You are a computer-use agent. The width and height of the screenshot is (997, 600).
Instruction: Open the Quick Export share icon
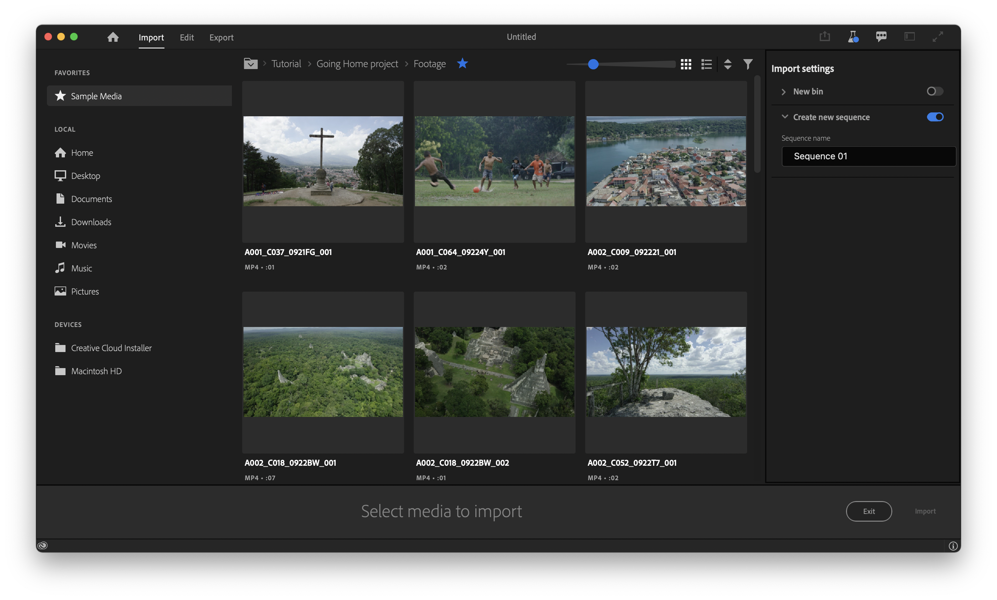click(825, 37)
